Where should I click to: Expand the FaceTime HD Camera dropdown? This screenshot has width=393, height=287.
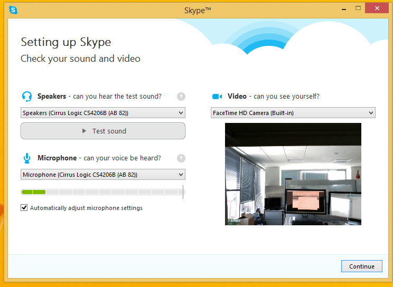(293, 113)
